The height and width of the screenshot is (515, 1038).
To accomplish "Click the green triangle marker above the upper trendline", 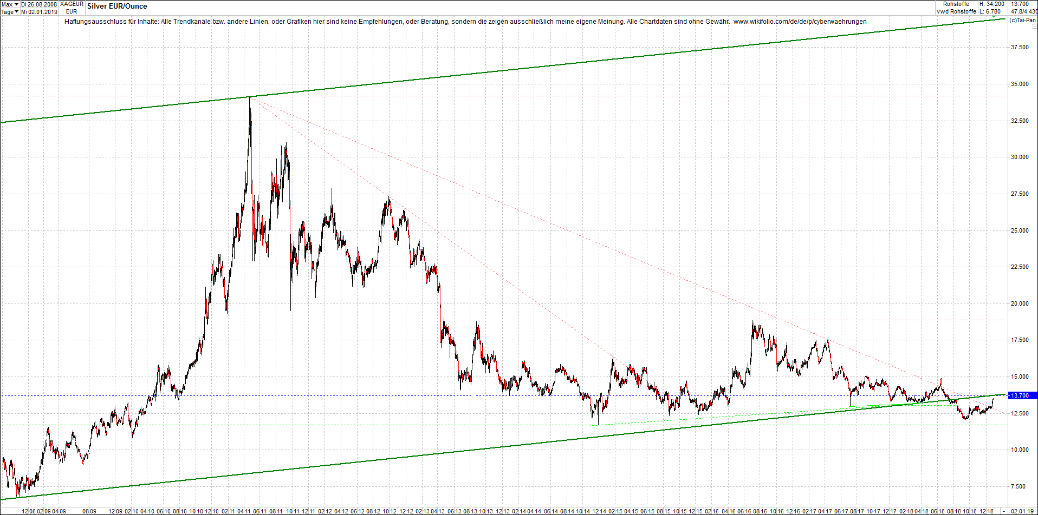I will [x=994, y=17].
